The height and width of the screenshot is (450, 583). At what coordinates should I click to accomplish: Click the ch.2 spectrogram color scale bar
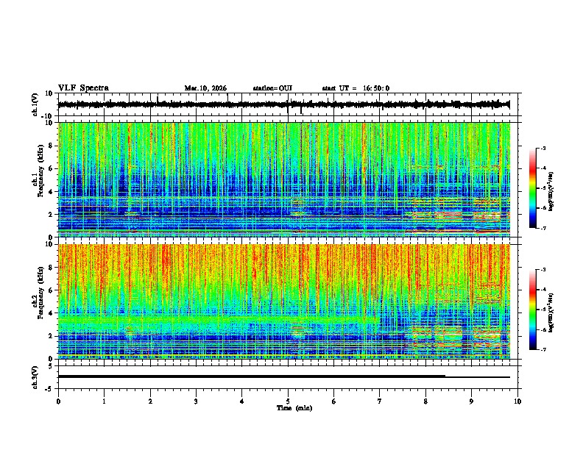533,310
